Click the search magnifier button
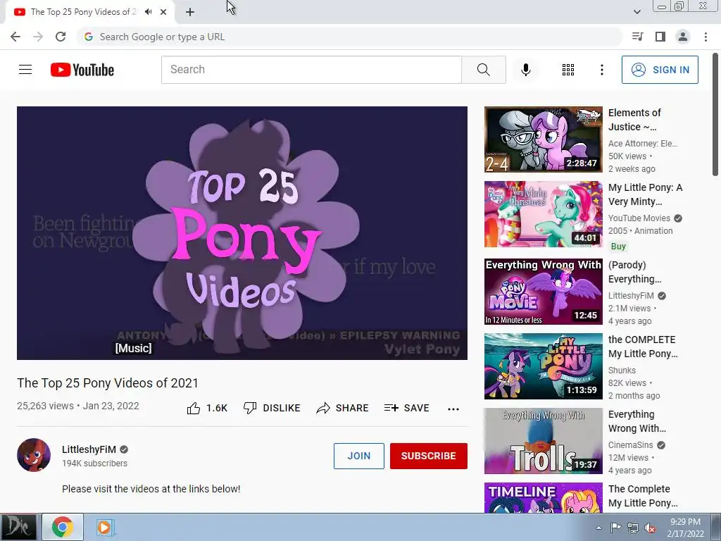The height and width of the screenshot is (541, 721). coord(483,70)
